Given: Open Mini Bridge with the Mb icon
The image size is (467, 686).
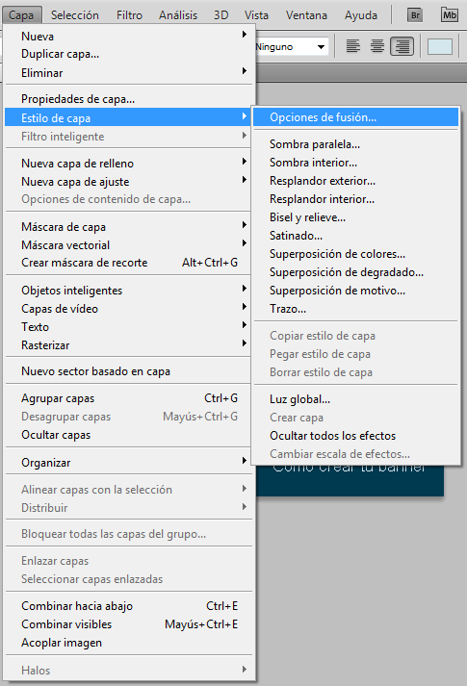Looking at the screenshot, I should tap(450, 15).
